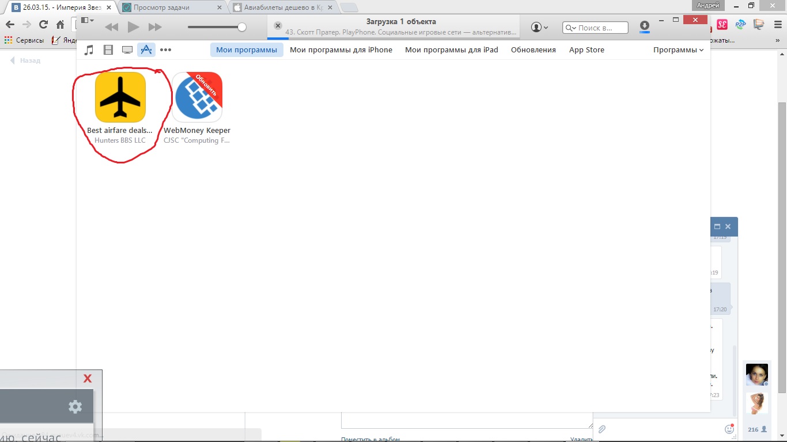Go back in the Chrome browser

10,24
